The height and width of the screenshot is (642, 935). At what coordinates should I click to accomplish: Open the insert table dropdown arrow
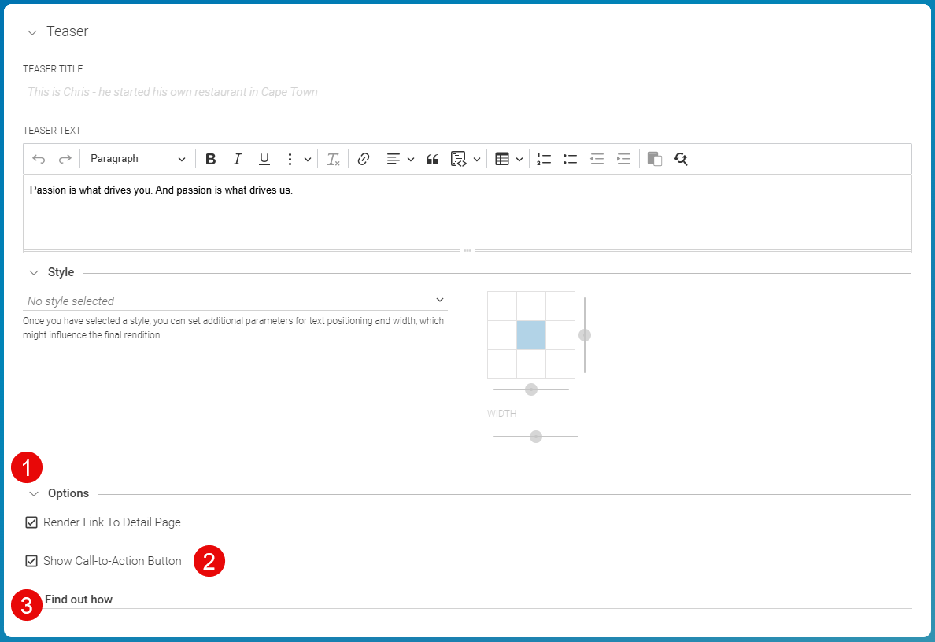(519, 158)
